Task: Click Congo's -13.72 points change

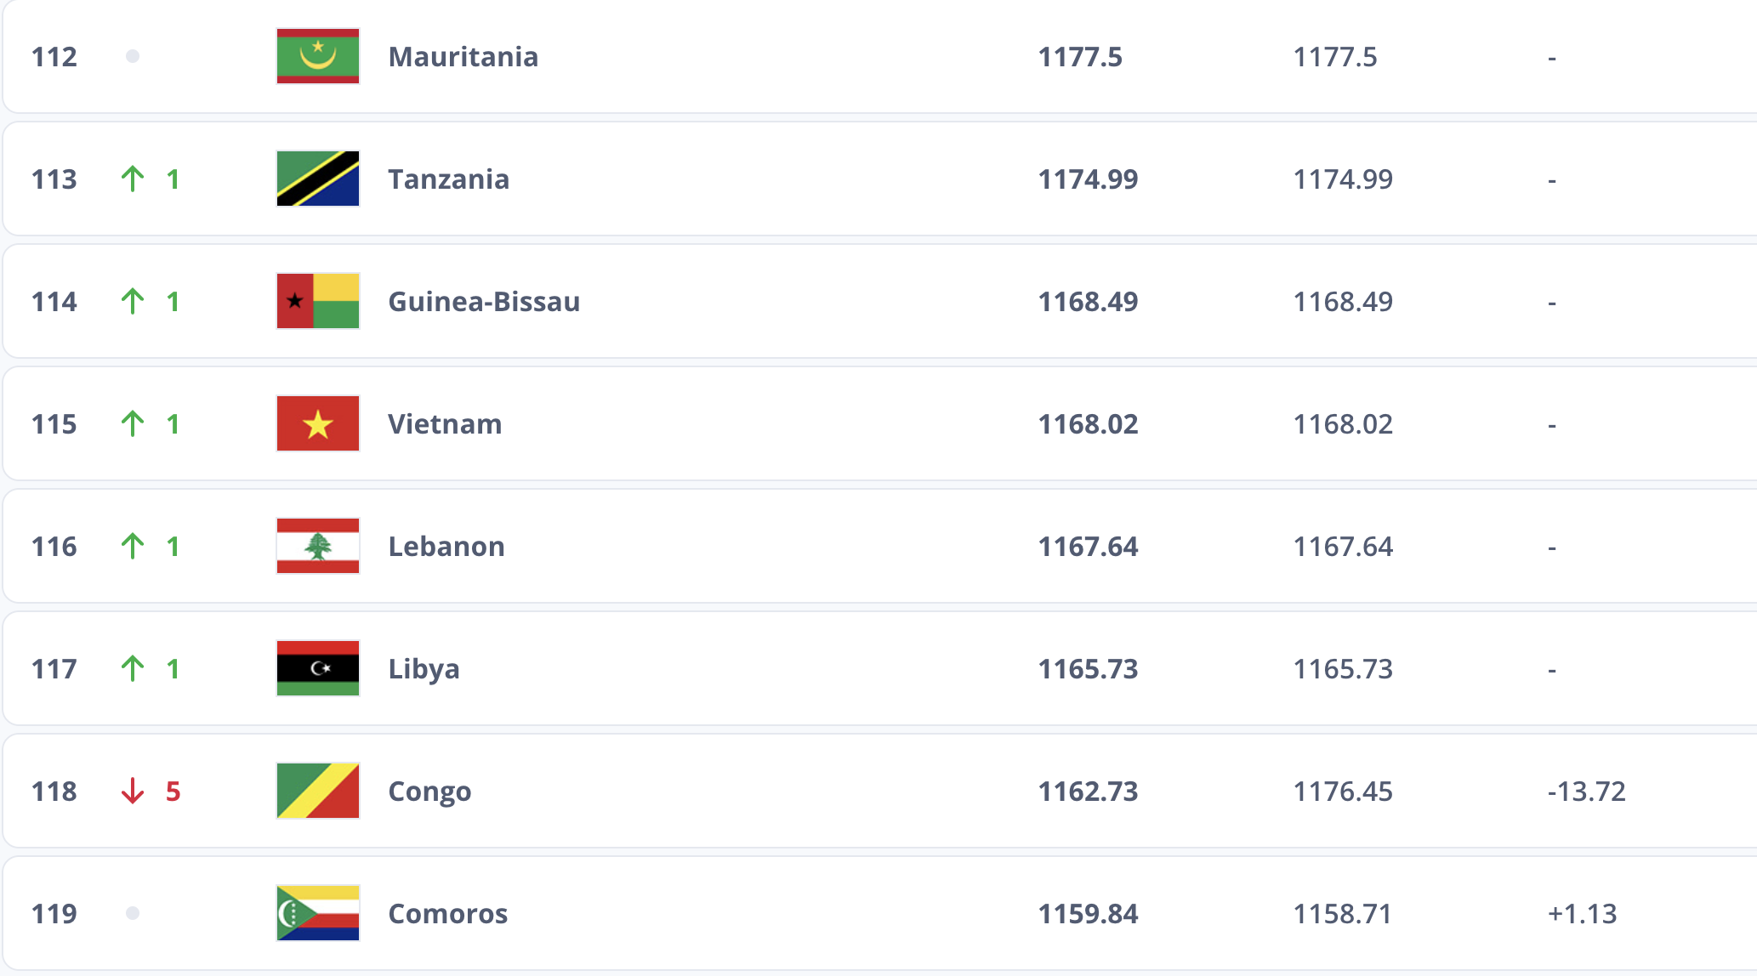Action: tap(1586, 792)
